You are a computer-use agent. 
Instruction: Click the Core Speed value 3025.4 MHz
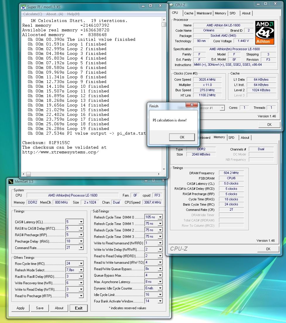207,80
